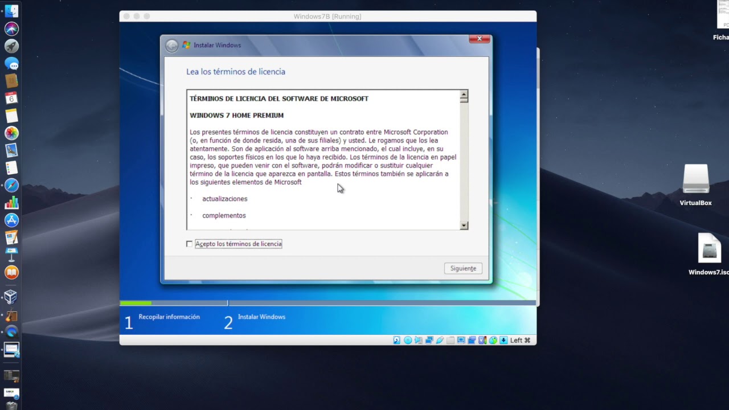Open Reminders from the Dock
729x410 pixels.
point(11,167)
